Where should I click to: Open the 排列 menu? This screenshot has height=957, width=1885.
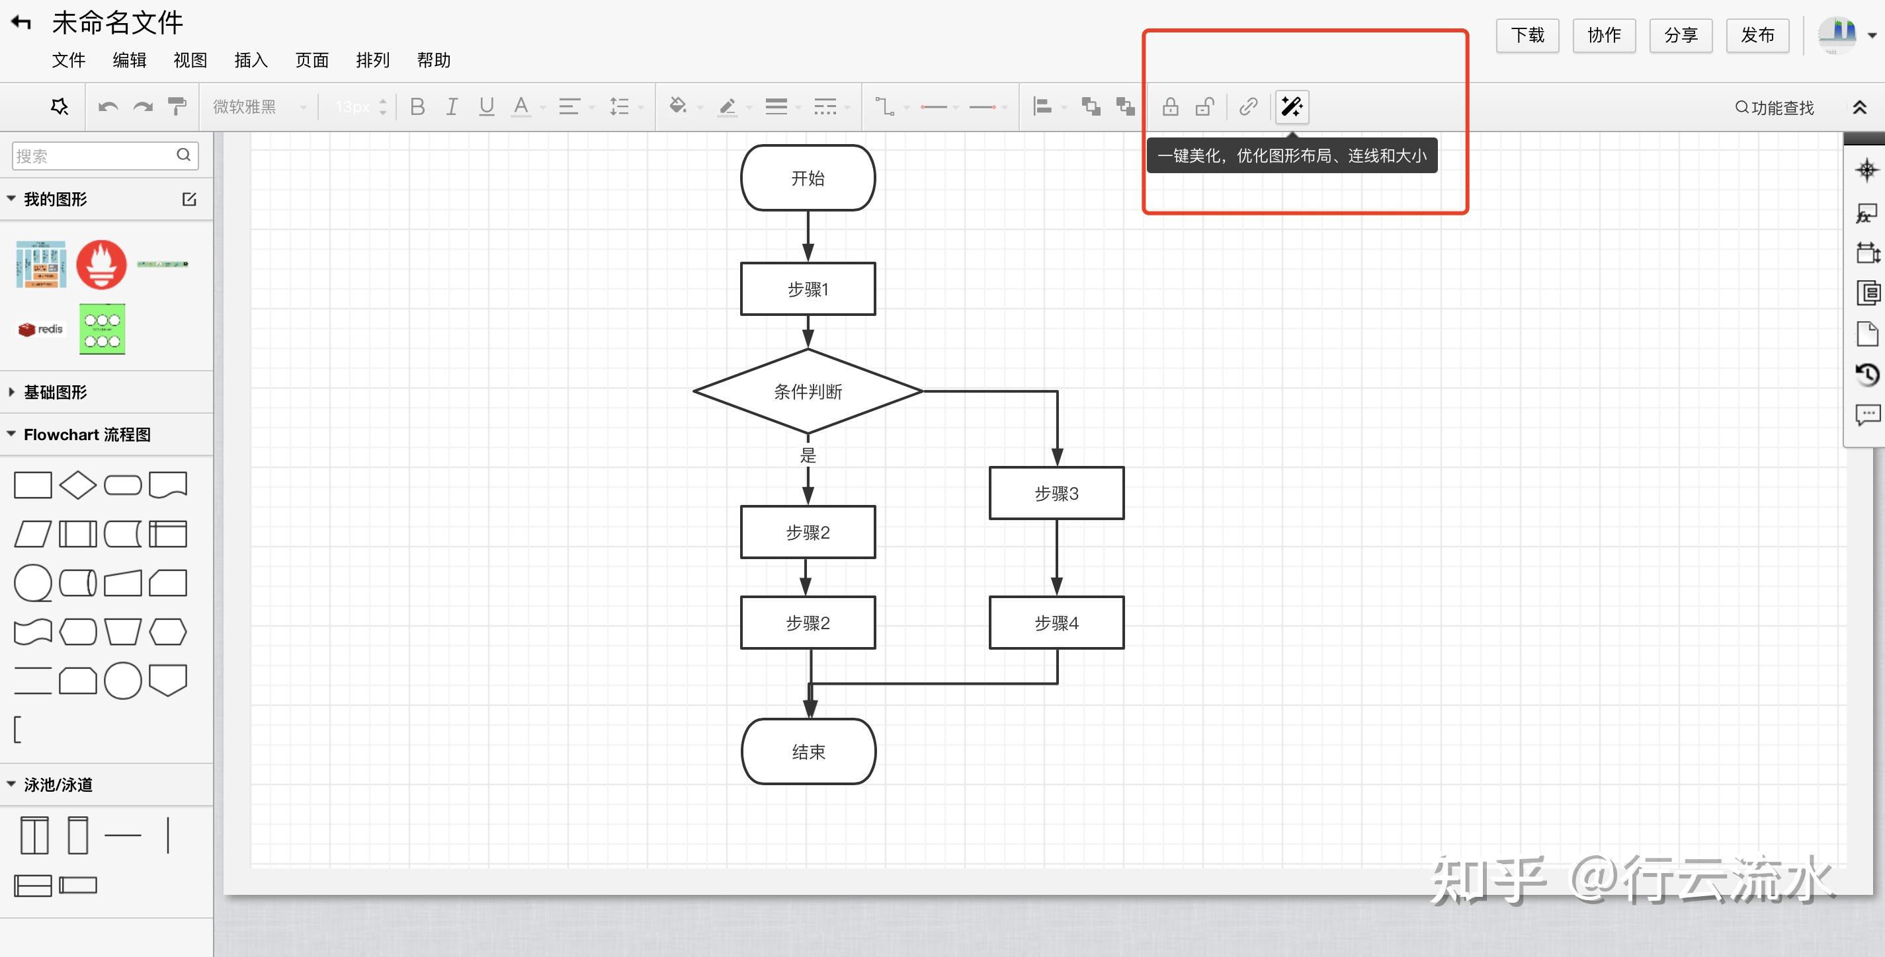[372, 60]
